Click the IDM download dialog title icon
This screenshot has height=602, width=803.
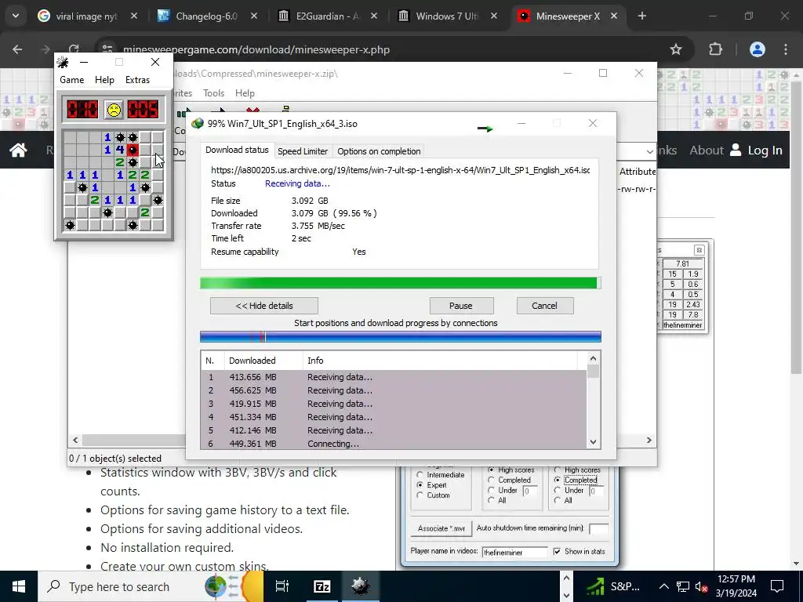[x=197, y=123]
